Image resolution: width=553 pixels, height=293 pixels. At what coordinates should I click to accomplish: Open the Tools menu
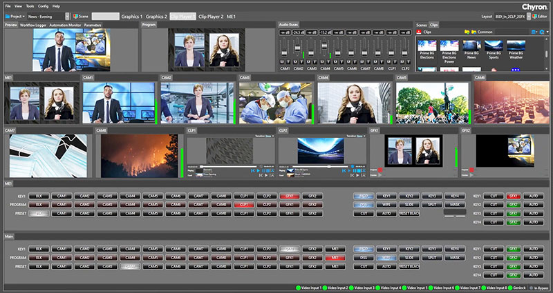tap(30, 6)
